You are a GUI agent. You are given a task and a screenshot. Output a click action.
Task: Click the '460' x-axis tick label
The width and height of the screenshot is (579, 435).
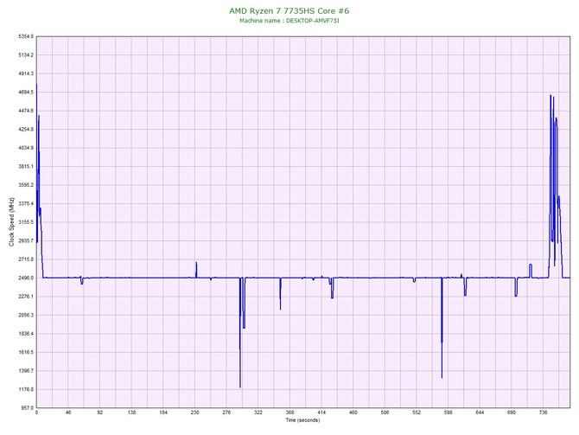tap(353, 413)
